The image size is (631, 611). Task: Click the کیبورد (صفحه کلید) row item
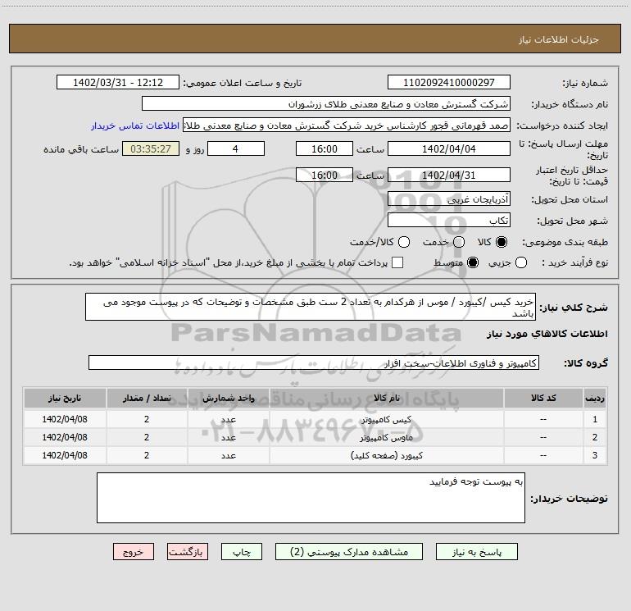point(386,455)
